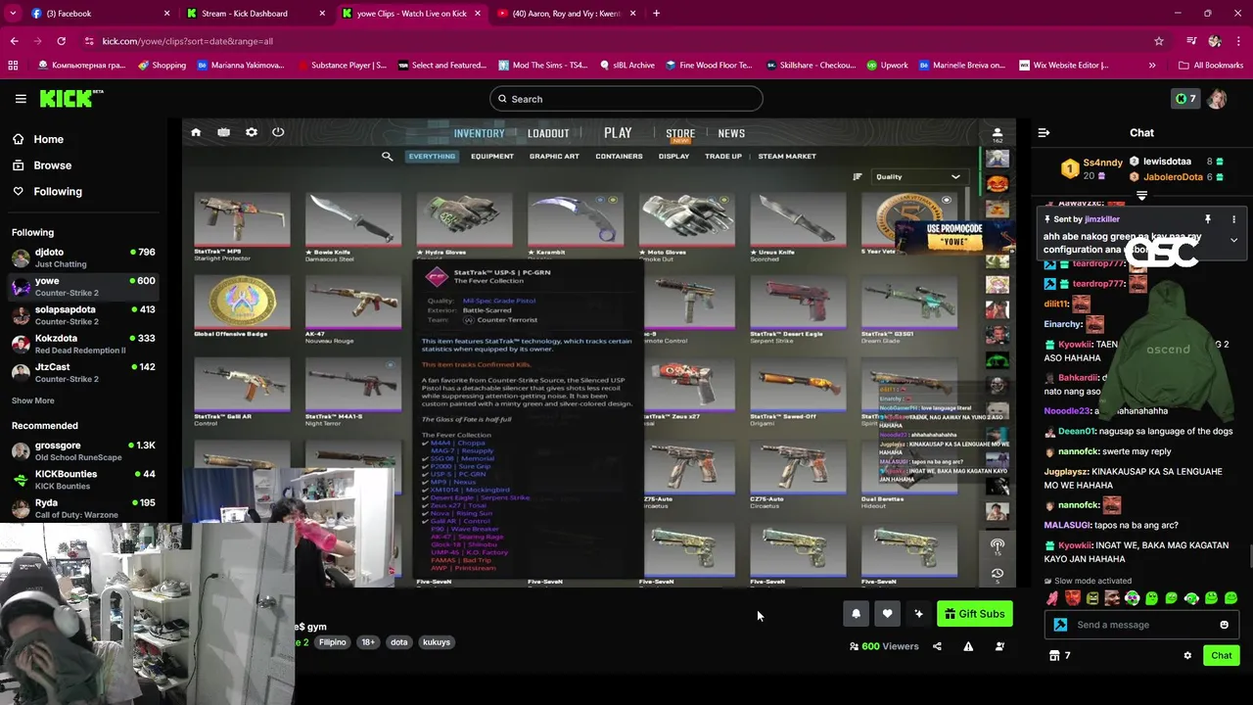Click the KICK logo
This screenshot has height=705, width=1253.
[x=70, y=98]
